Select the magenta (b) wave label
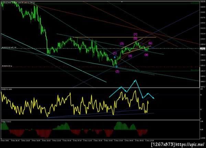206x148 pixels. 150,43
